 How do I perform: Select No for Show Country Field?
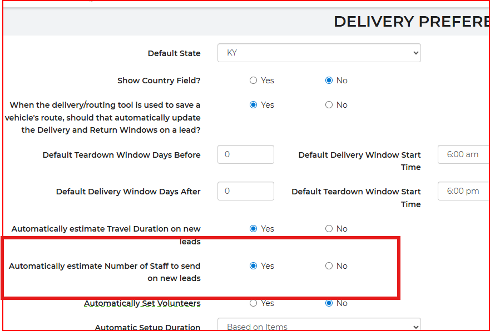329,81
